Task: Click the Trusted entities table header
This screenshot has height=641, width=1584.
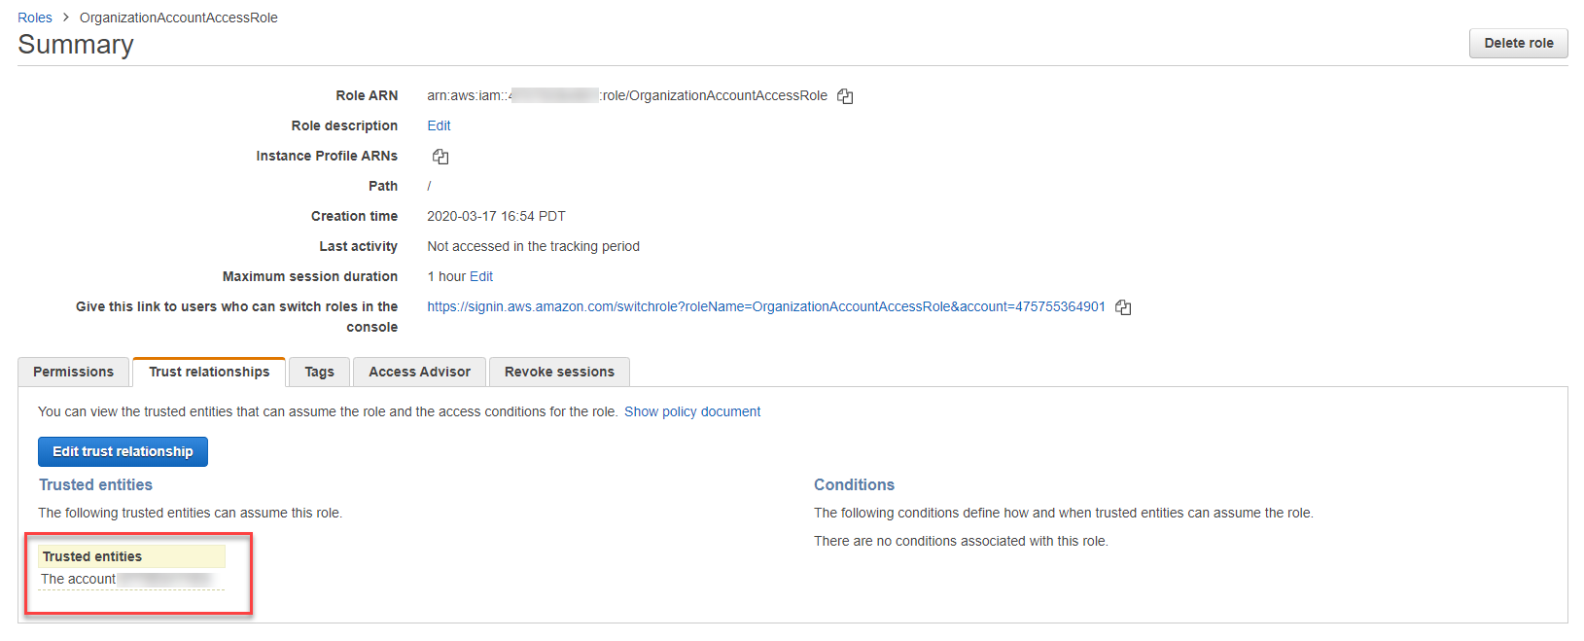Action: (92, 556)
